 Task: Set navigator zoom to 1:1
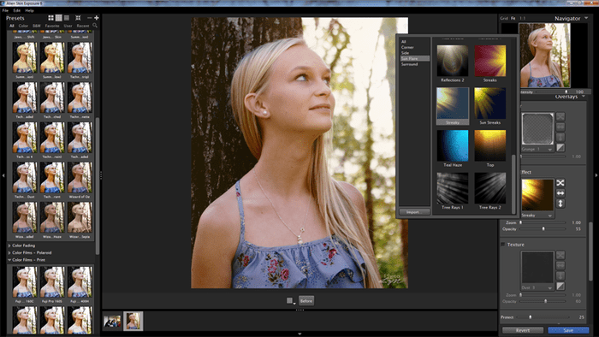click(523, 18)
